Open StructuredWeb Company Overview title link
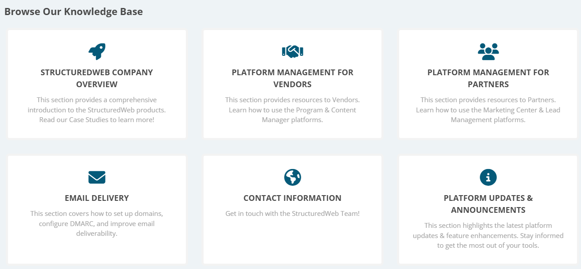Image resolution: width=581 pixels, height=269 pixels. point(97,78)
